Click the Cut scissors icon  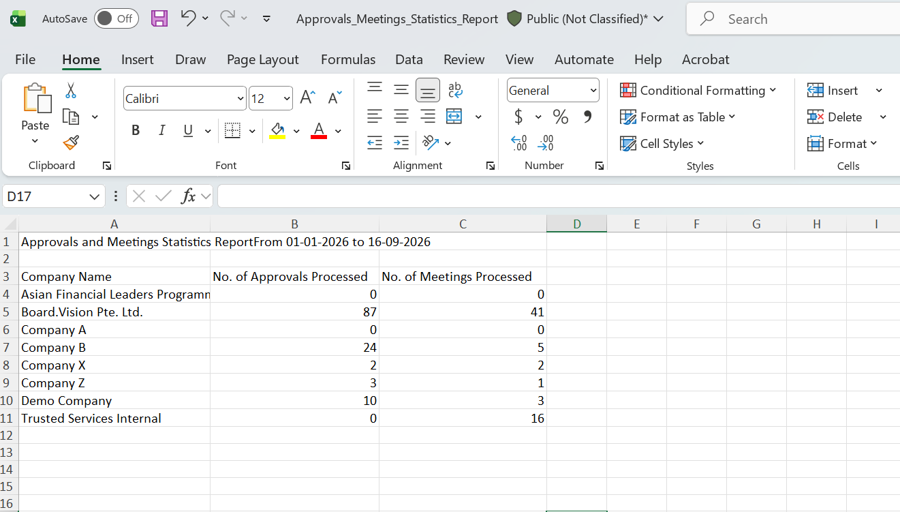(x=71, y=91)
